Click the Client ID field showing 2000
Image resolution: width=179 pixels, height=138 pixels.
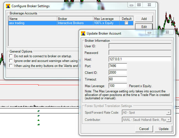[x=118, y=72]
